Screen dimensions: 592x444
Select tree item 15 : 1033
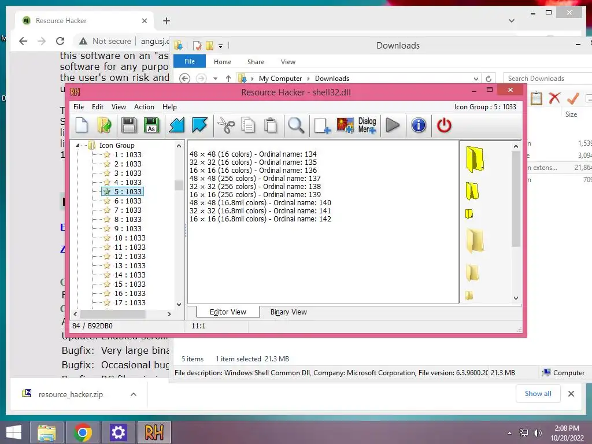coord(129,284)
